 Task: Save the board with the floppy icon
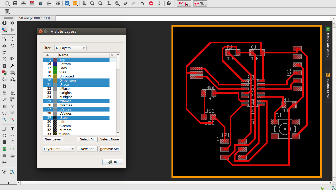coord(15,3)
